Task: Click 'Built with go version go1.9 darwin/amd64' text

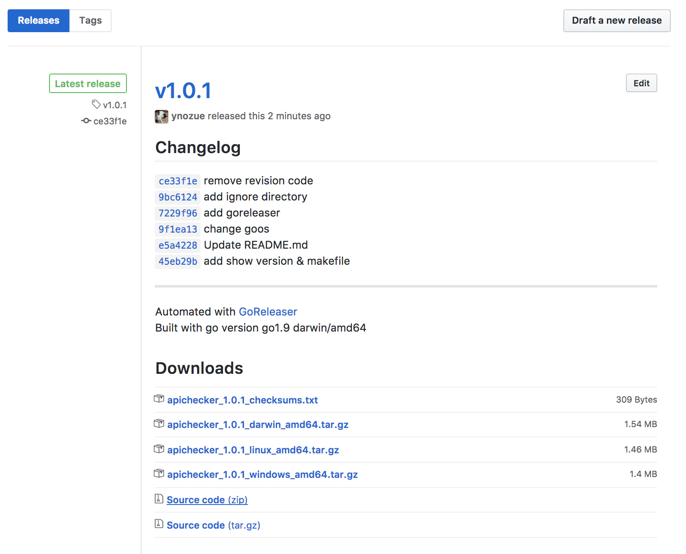Action: (x=261, y=328)
